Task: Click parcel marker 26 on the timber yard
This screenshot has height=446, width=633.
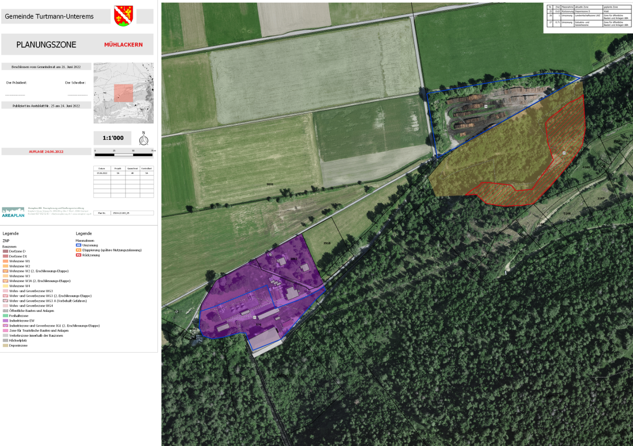Action: [x=485, y=107]
